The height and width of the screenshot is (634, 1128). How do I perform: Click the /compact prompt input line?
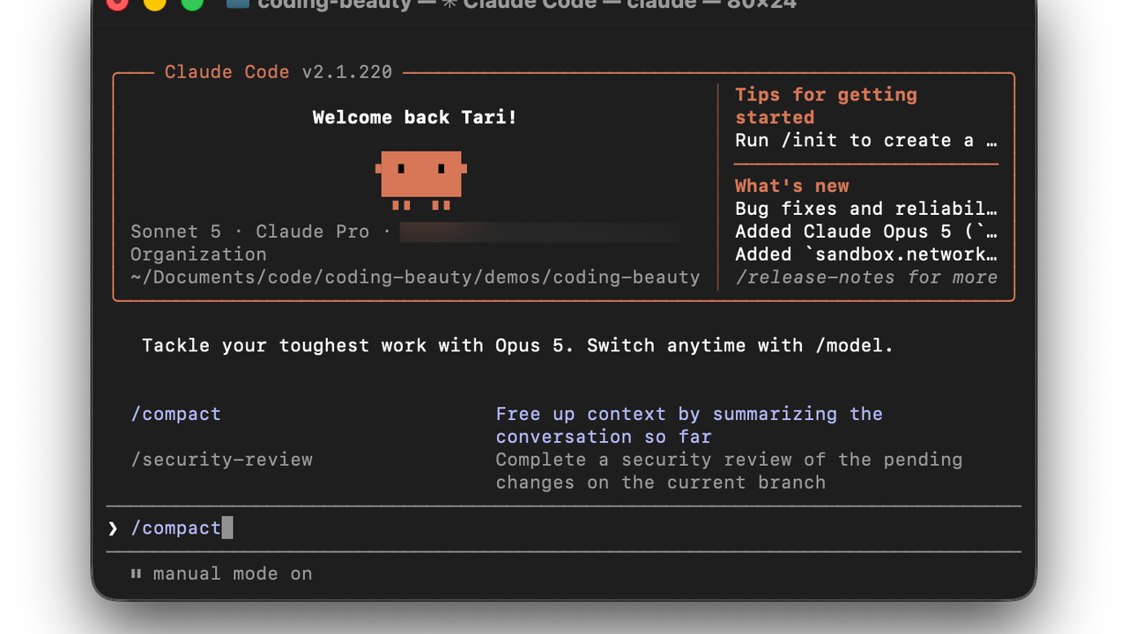(x=564, y=528)
